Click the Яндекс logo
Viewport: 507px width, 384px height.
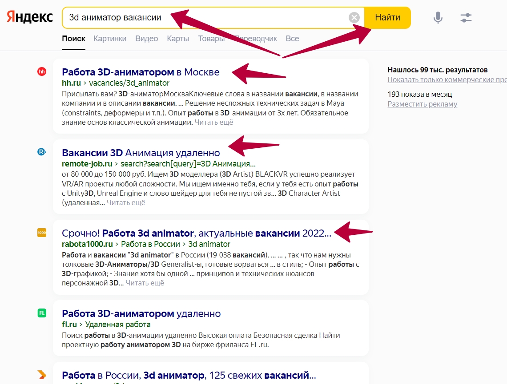30,17
